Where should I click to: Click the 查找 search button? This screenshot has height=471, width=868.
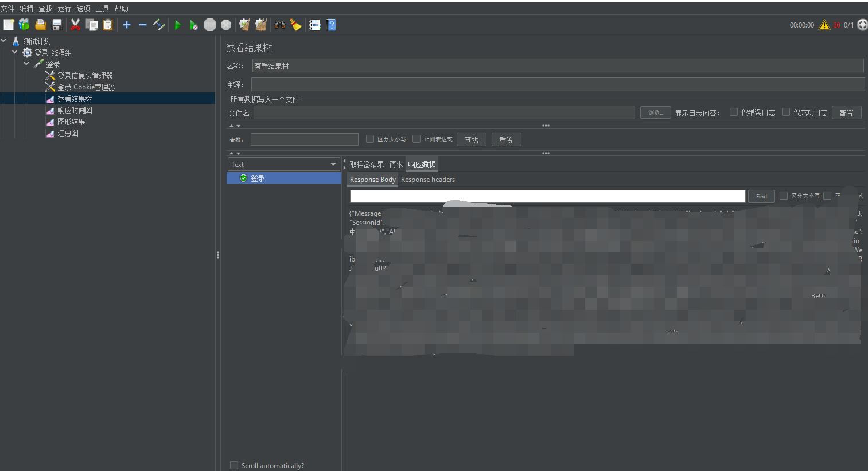pos(472,139)
